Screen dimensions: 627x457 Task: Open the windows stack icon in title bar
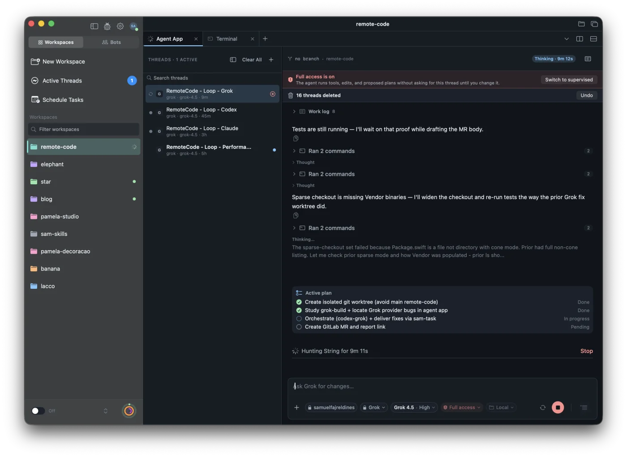click(594, 24)
